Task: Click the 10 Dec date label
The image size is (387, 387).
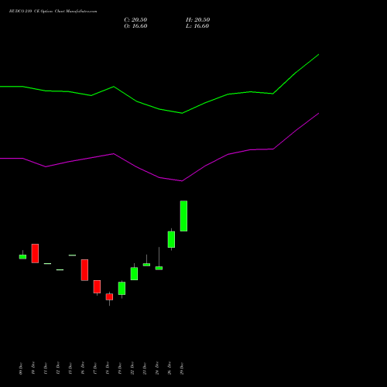Action: [33, 368]
